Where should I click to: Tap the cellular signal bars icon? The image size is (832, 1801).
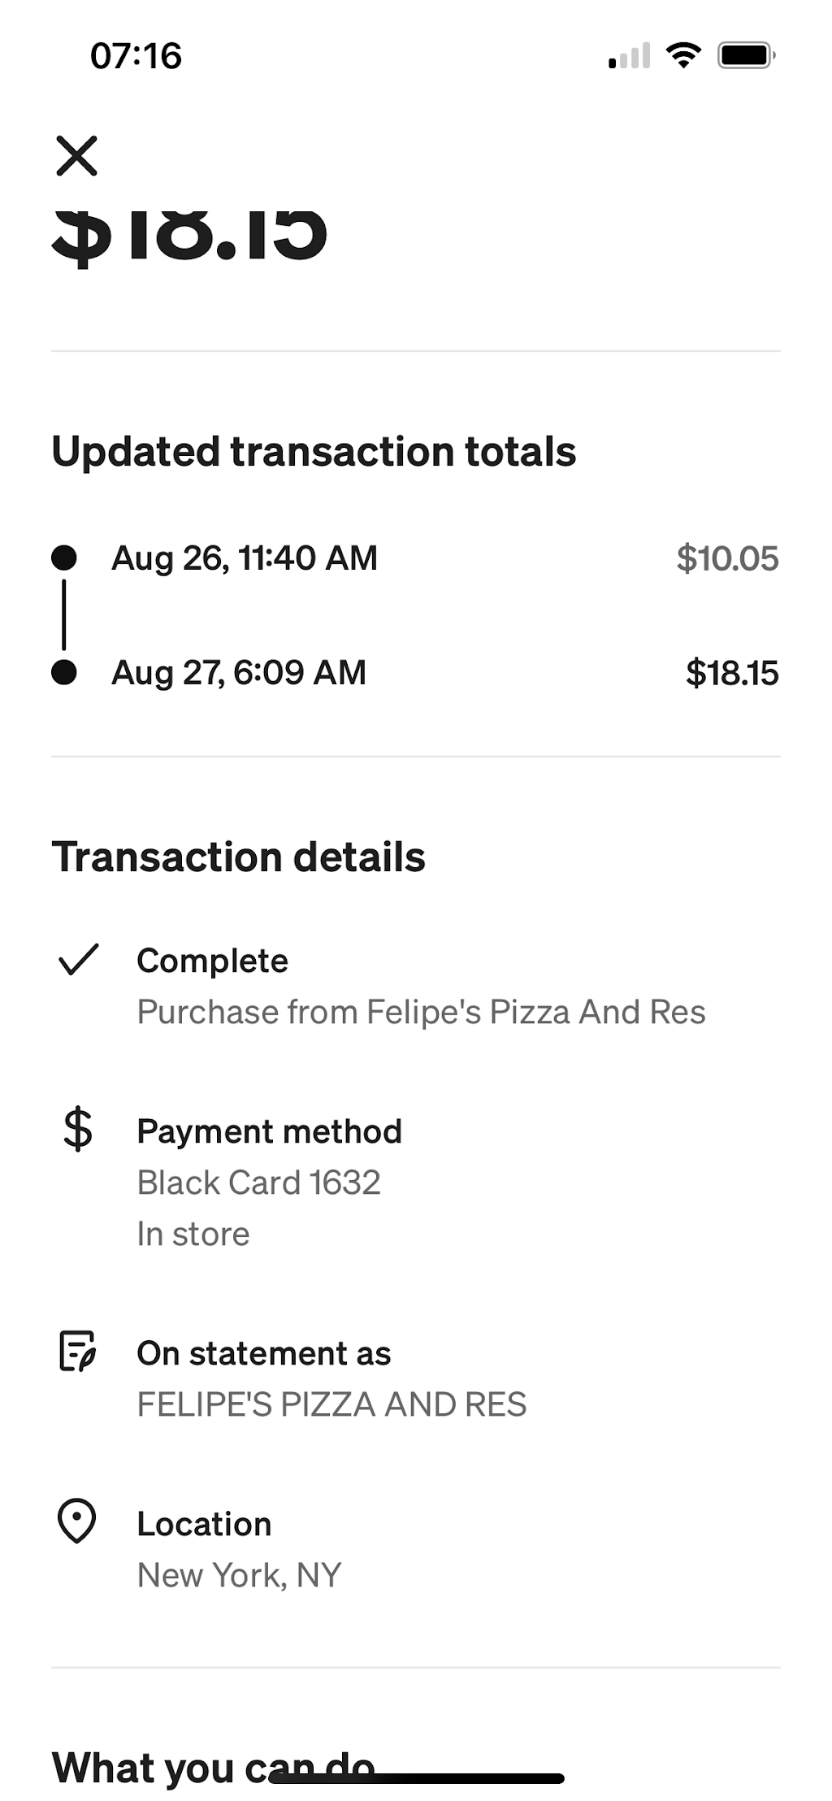(630, 55)
